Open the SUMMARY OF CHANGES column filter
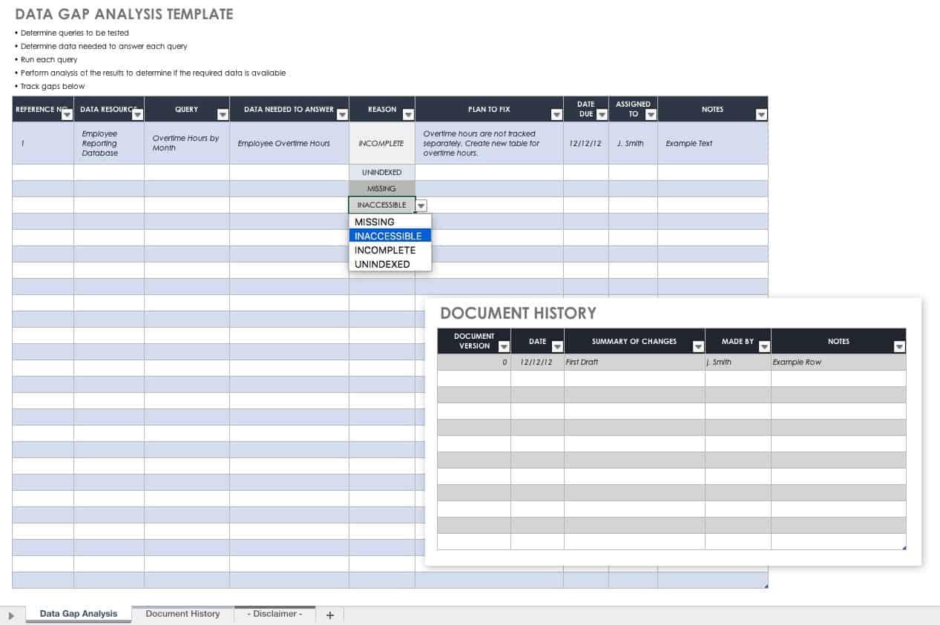The width and height of the screenshot is (940, 625). point(697,346)
